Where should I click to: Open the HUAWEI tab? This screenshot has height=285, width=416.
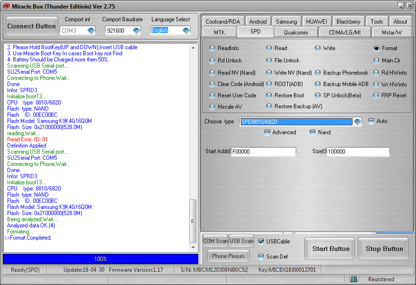pyautogui.click(x=317, y=21)
